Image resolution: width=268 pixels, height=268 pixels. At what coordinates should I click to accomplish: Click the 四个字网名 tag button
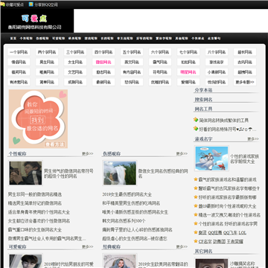[x=103, y=52]
